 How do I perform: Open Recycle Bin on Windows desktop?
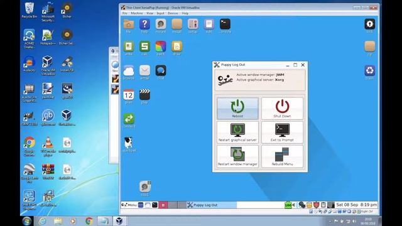point(30,10)
